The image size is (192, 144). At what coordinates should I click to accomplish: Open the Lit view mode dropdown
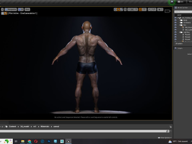(21, 10)
